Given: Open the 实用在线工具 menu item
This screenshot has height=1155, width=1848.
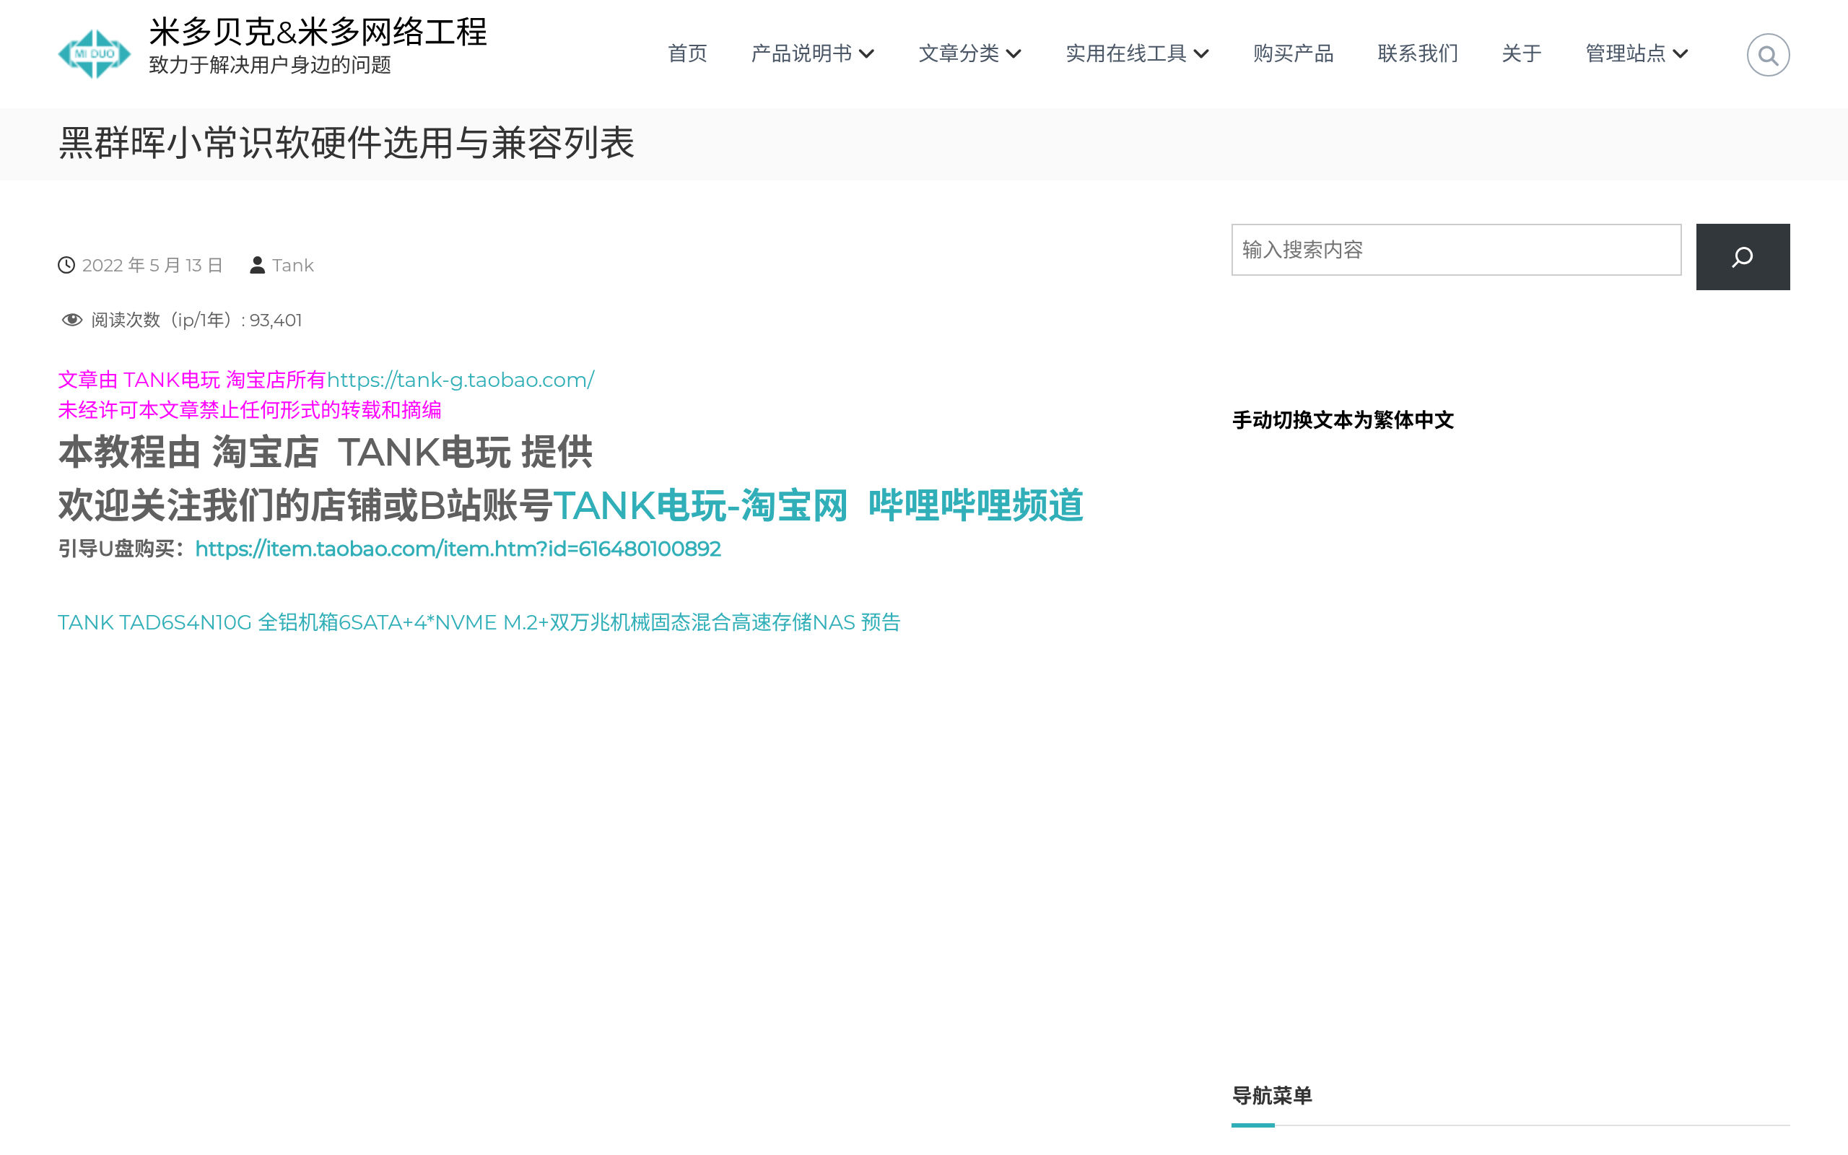Looking at the screenshot, I should point(1125,53).
